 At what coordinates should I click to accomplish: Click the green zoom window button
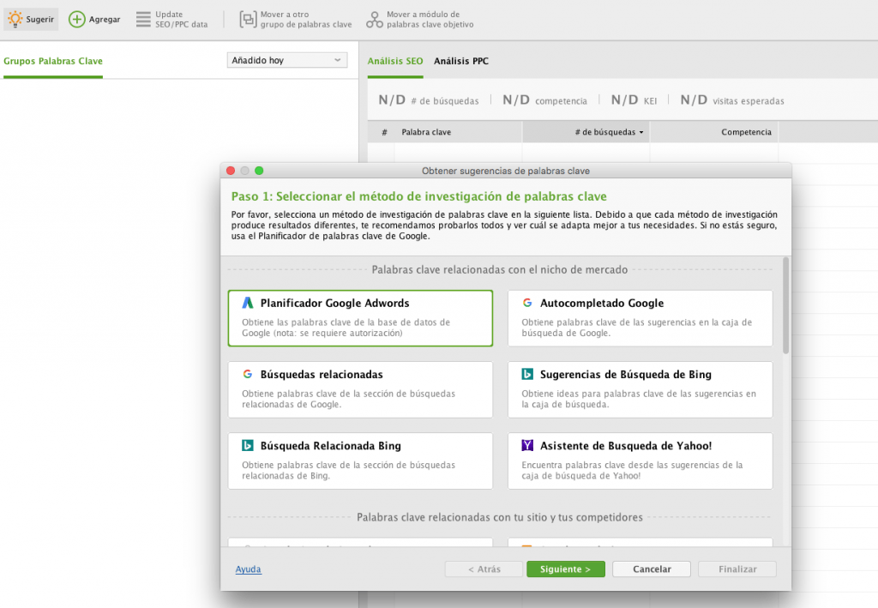coord(259,170)
